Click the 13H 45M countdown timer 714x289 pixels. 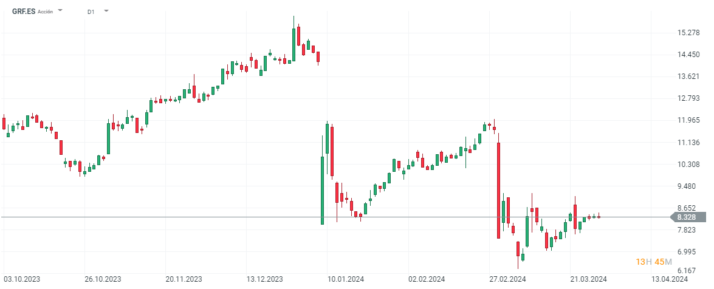654,262
